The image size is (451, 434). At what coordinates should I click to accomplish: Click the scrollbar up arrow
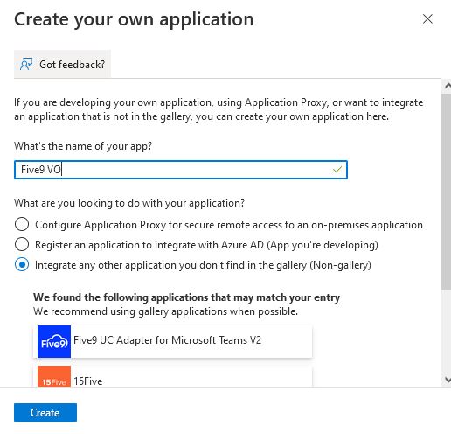[448, 86]
